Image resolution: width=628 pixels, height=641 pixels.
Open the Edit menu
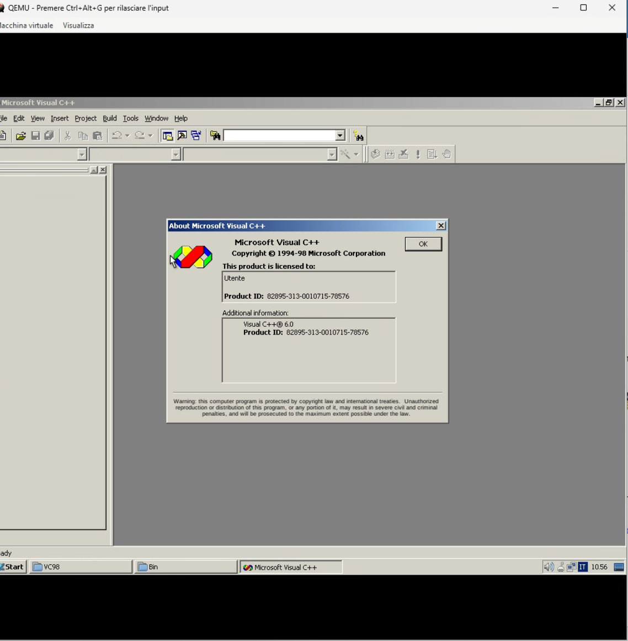point(19,119)
